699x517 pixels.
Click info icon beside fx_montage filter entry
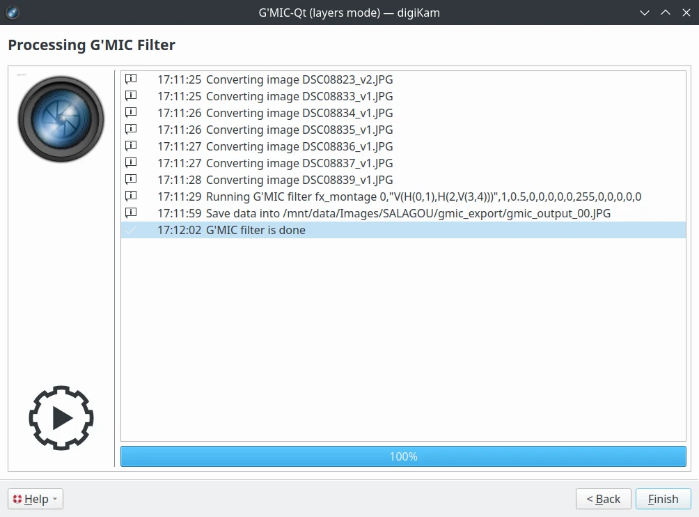[x=130, y=196]
